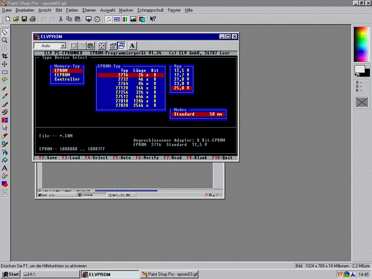This screenshot has width=372, height=279.
Task: Pick a color from the rainbow color panel
Action: pos(361,44)
